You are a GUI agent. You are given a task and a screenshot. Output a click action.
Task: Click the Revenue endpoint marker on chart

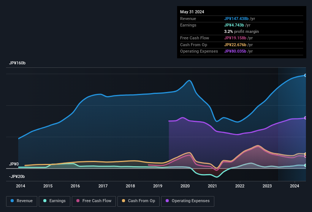coord(306,75)
